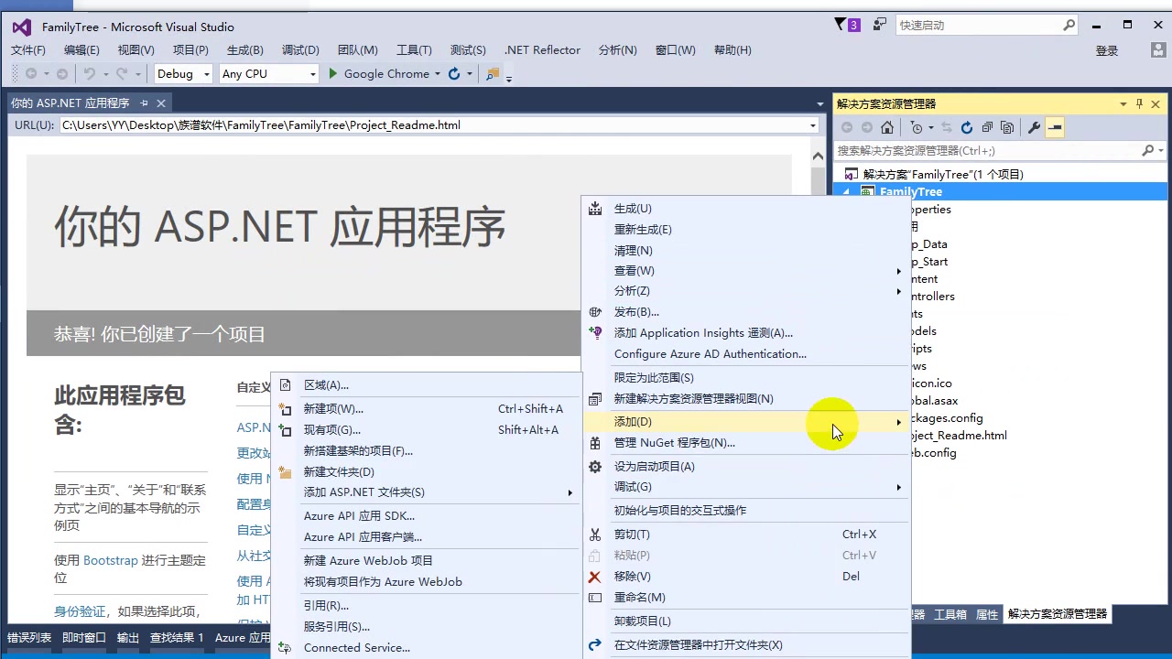Follow the Bootstrap link on page
The image size is (1172, 659).
point(111,561)
